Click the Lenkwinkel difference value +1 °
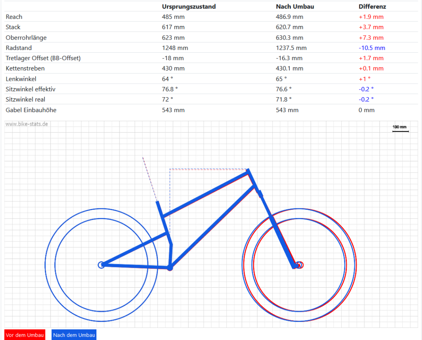Image resolution: width=422 pixels, height=340 pixels. point(364,79)
